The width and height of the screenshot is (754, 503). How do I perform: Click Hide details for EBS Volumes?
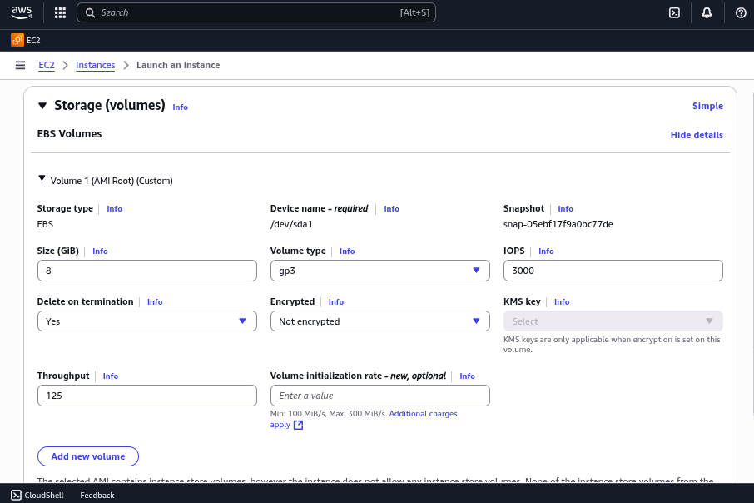click(x=697, y=135)
